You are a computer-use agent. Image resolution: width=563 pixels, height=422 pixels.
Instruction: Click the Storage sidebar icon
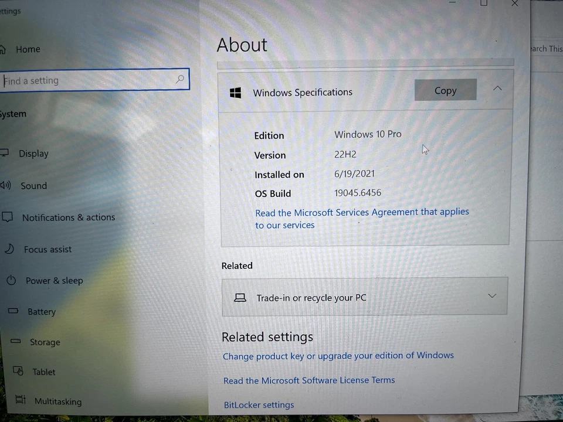pyautogui.click(x=15, y=342)
